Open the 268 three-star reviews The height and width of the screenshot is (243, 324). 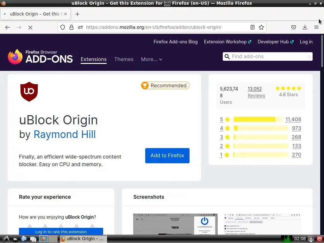[x=296, y=137]
